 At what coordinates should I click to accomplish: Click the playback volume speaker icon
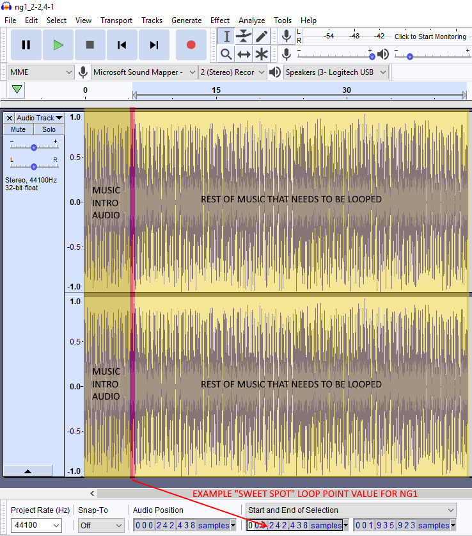(x=383, y=54)
